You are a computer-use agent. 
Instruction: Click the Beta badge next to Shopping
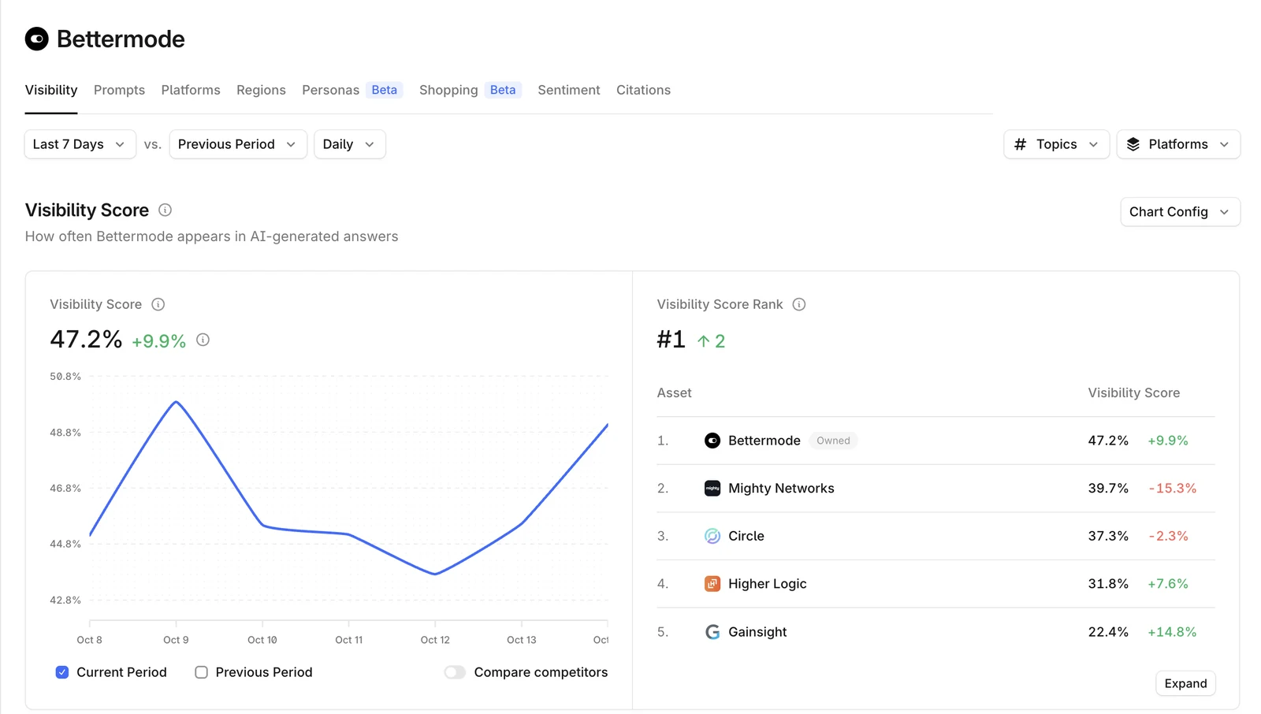click(503, 90)
